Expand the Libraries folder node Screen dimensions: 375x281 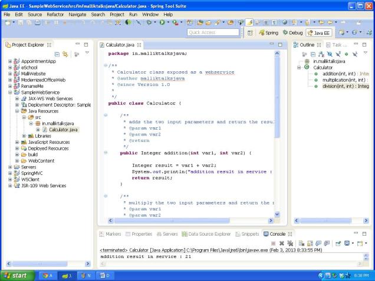[x=24, y=135]
